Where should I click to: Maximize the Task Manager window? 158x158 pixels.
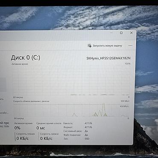pyautogui.click(x=121, y=33)
